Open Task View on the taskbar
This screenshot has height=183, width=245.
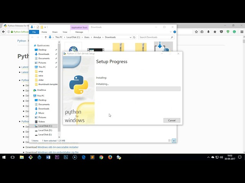point(13,157)
